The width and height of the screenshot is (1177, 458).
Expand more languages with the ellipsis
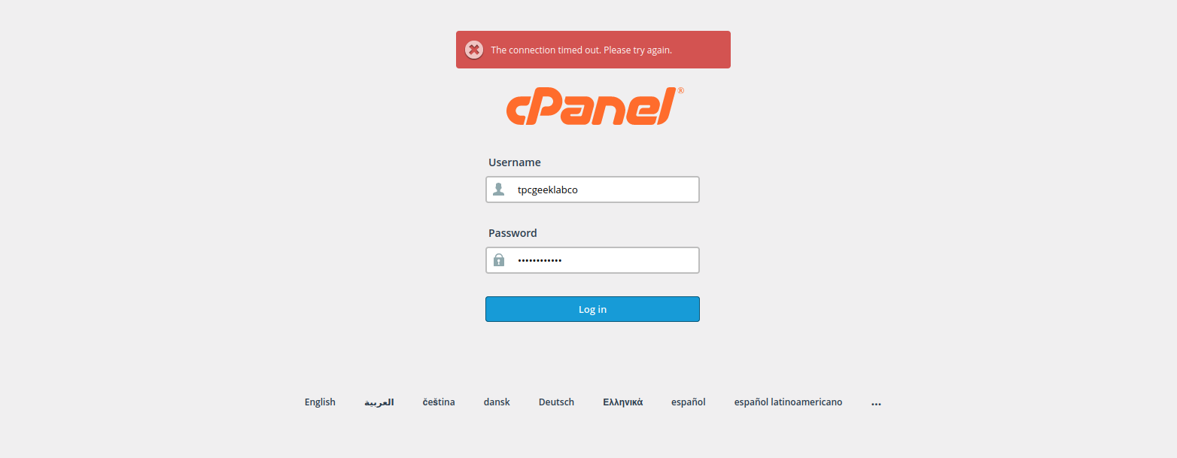(876, 402)
